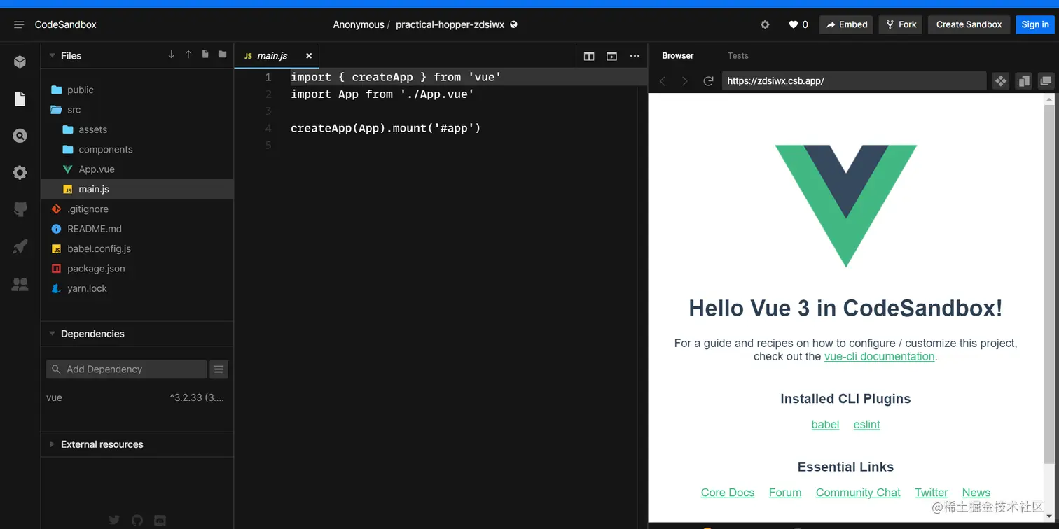Image resolution: width=1059 pixels, height=529 pixels.
Task: Click the Sign in button
Action: tap(1035, 24)
